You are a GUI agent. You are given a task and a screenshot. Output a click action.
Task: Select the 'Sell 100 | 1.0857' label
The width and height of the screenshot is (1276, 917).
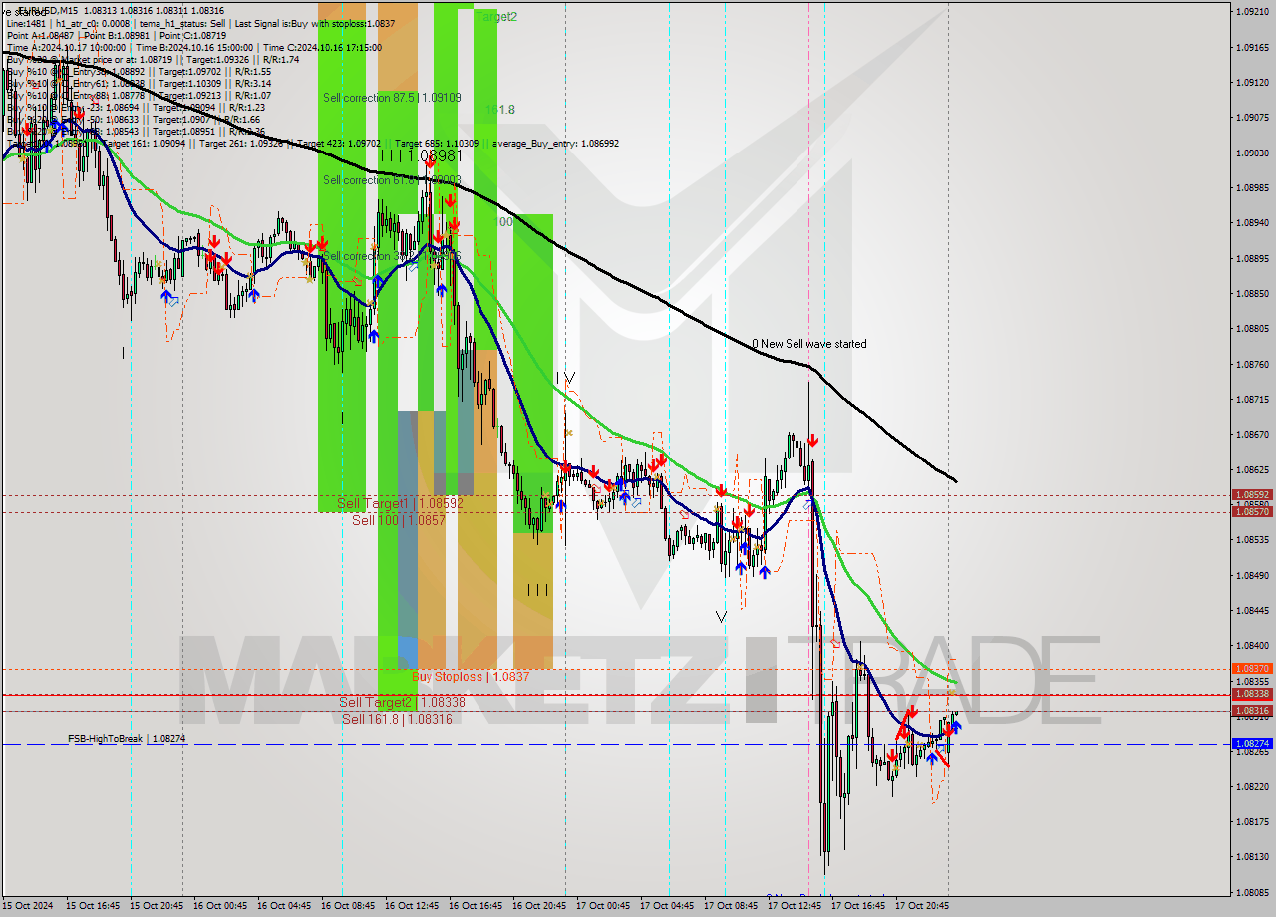click(x=399, y=520)
